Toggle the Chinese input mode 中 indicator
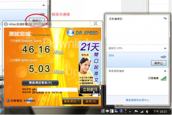 pos(107,111)
